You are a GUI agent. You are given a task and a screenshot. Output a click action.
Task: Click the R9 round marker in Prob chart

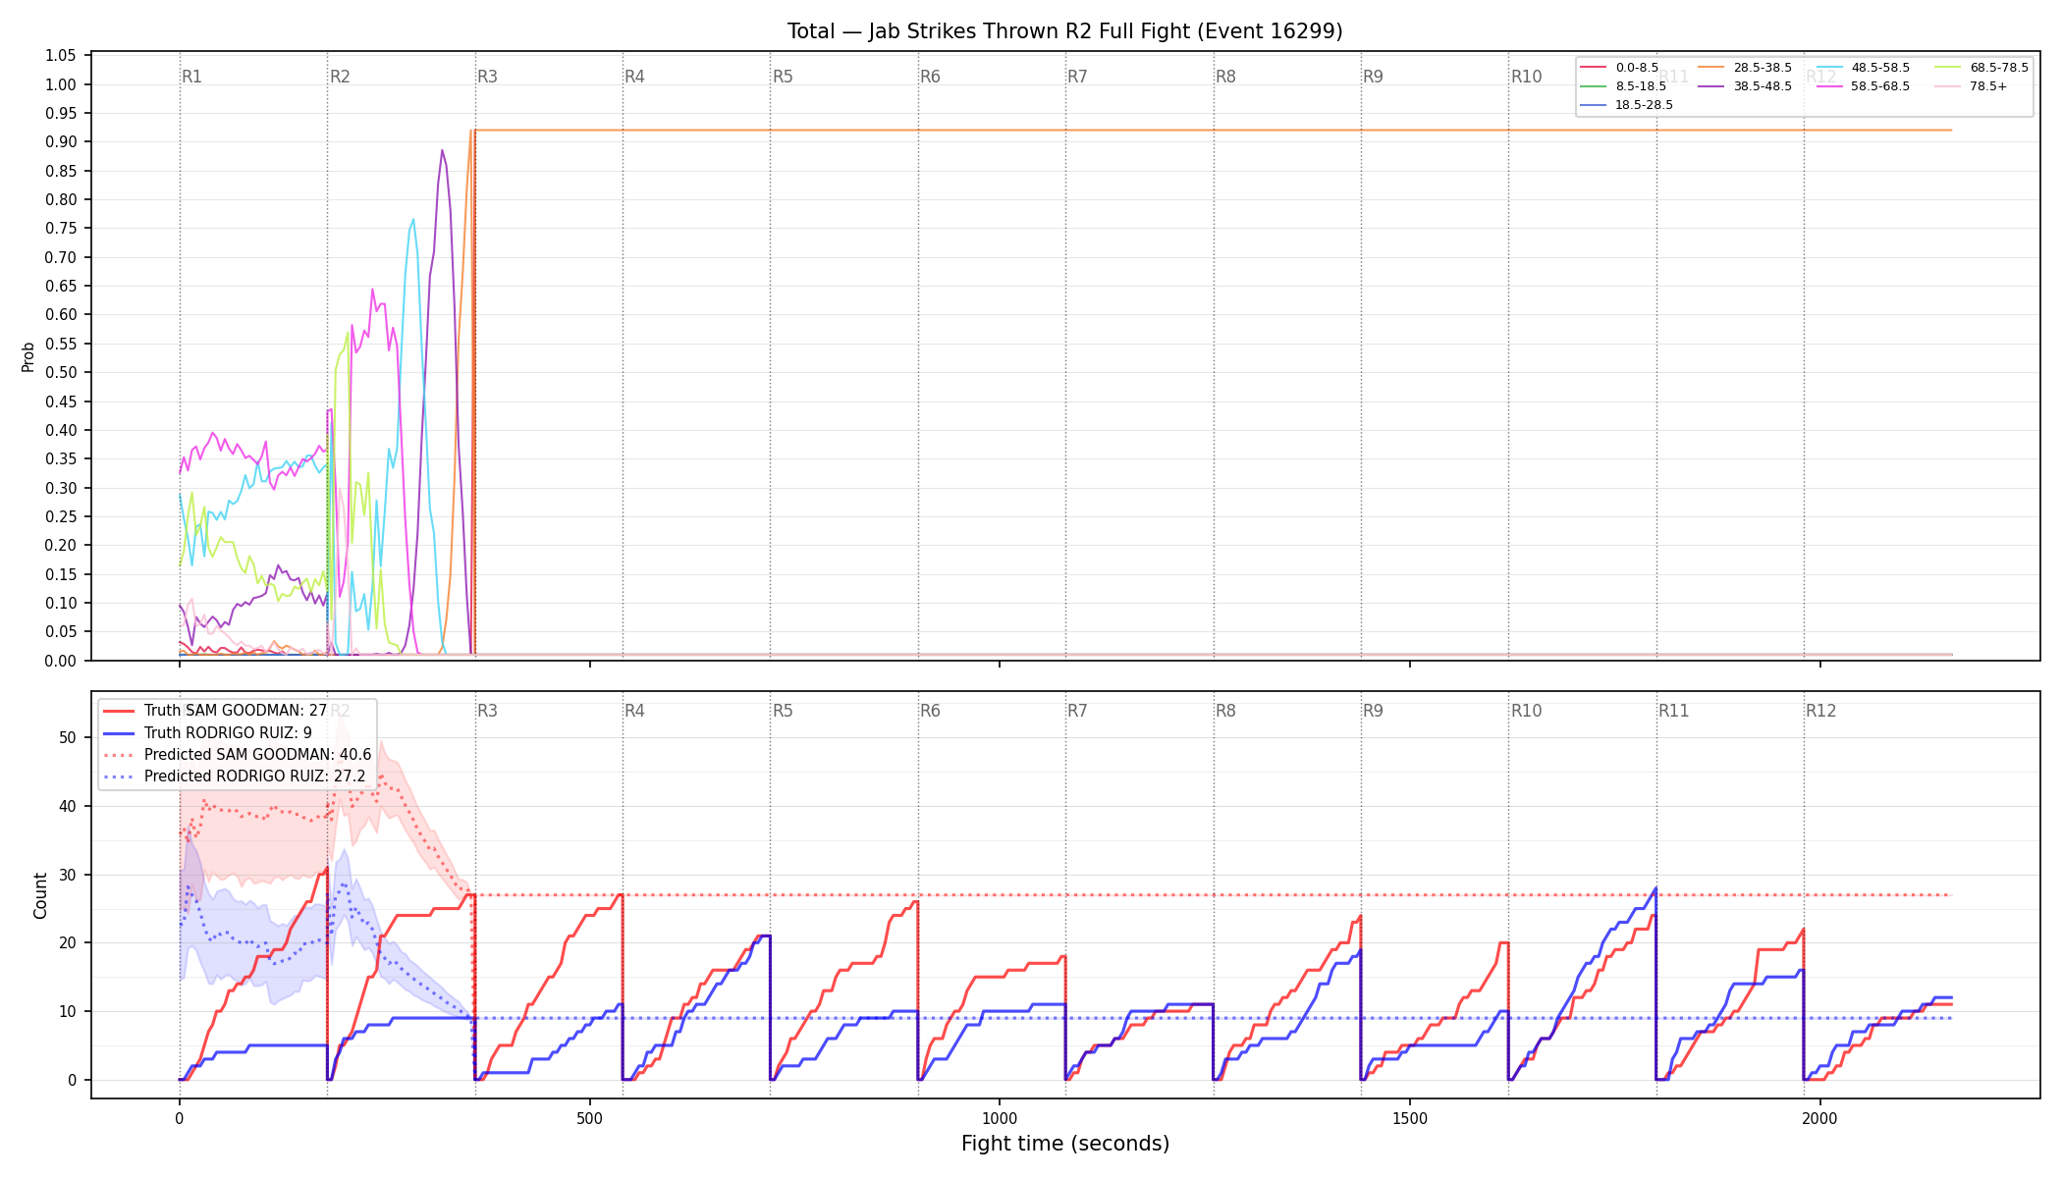coord(1373,77)
